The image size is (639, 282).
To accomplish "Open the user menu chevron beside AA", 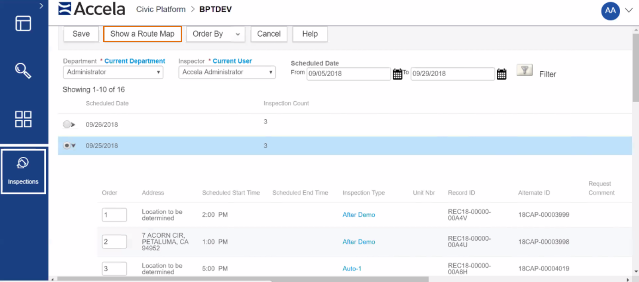I will (x=629, y=10).
